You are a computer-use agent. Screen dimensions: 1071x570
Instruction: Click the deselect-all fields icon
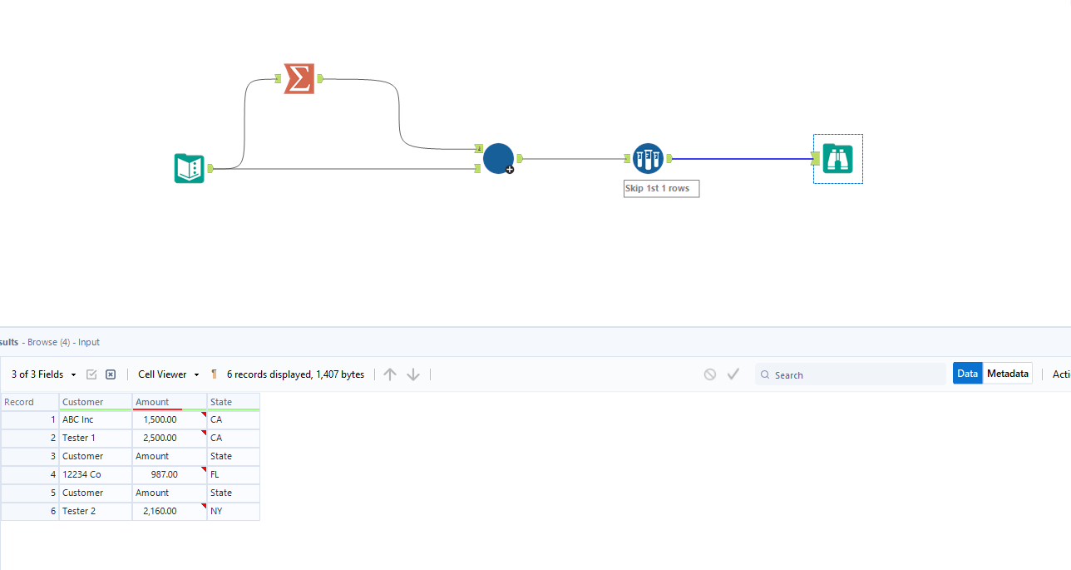(x=110, y=374)
